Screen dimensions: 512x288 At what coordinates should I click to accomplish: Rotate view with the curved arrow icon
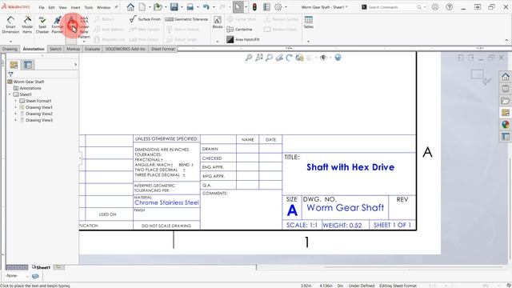pos(289,58)
